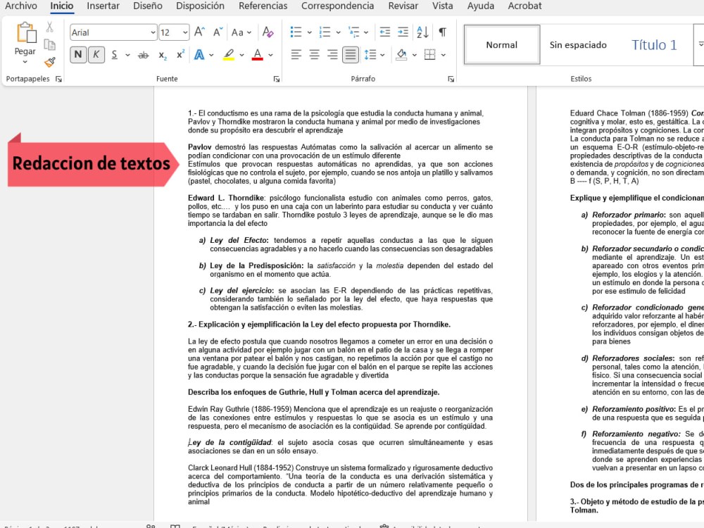Screen dimensions: 704x528
Task: Toggle underline (S) formatting
Action: [115, 55]
